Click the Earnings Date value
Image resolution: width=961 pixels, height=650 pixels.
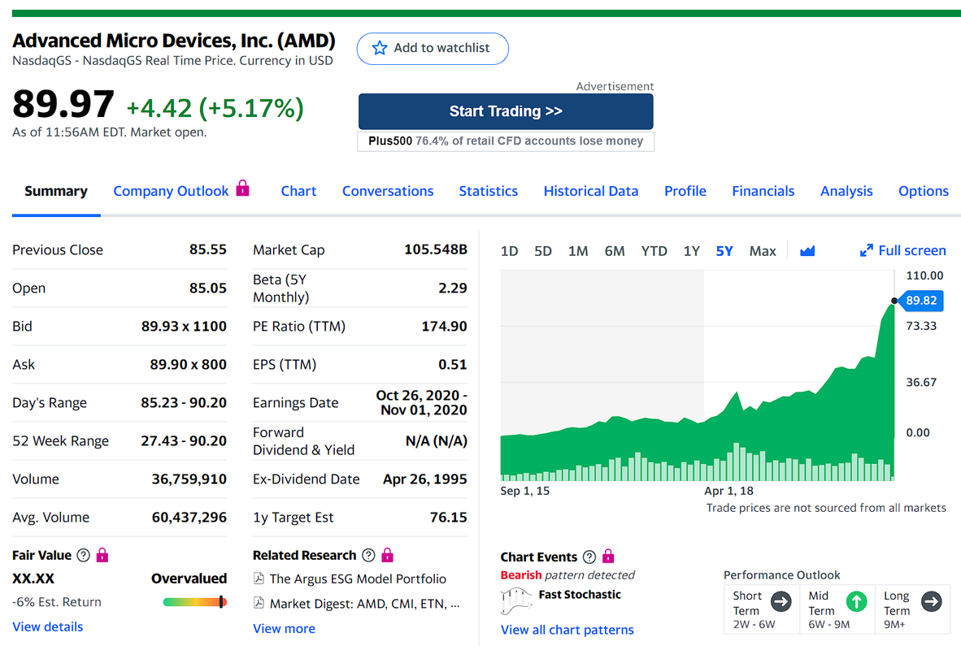pos(422,402)
